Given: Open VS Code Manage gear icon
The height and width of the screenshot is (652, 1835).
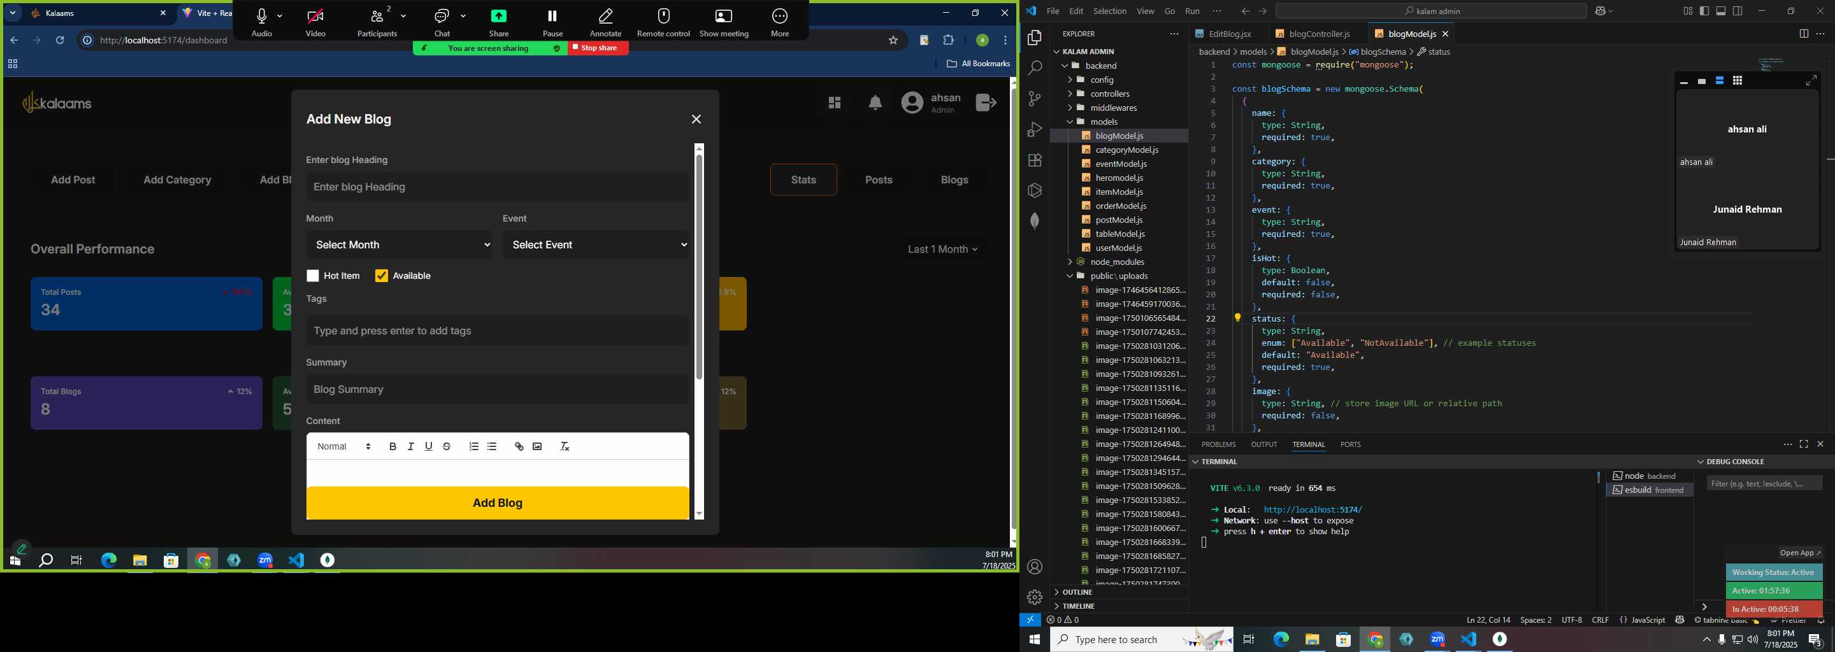Looking at the screenshot, I should [1035, 597].
